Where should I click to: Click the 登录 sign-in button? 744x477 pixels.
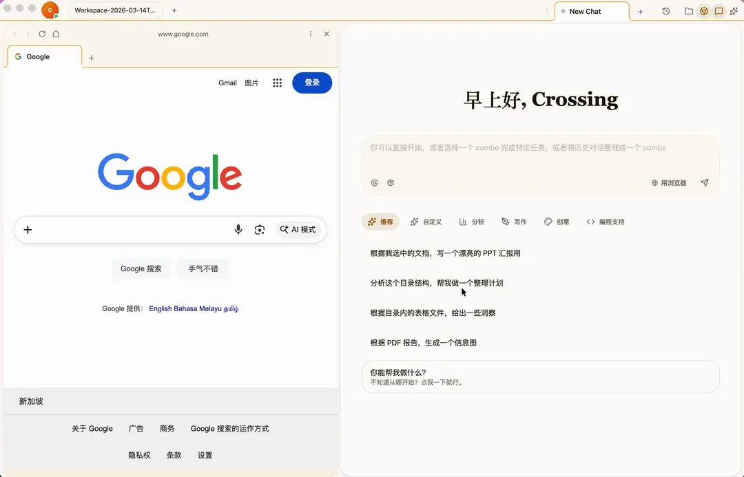(x=312, y=83)
